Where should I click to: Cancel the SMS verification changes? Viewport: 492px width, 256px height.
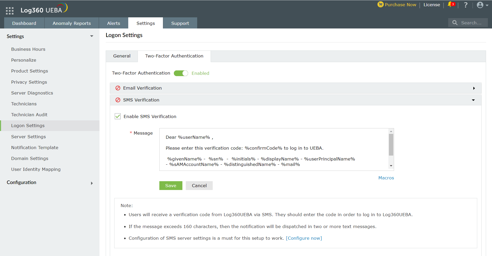pyautogui.click(x=199, y=186)
